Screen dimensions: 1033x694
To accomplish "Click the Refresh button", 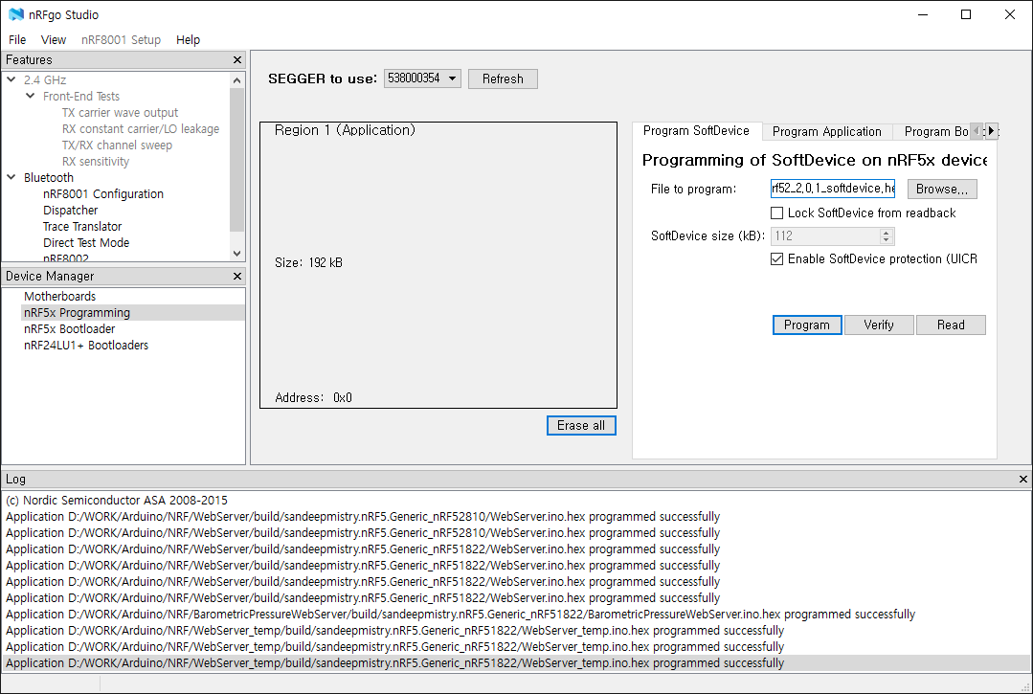I will (503, 79).
